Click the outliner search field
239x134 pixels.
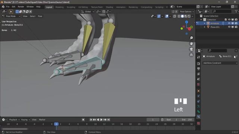coord(221,12)
